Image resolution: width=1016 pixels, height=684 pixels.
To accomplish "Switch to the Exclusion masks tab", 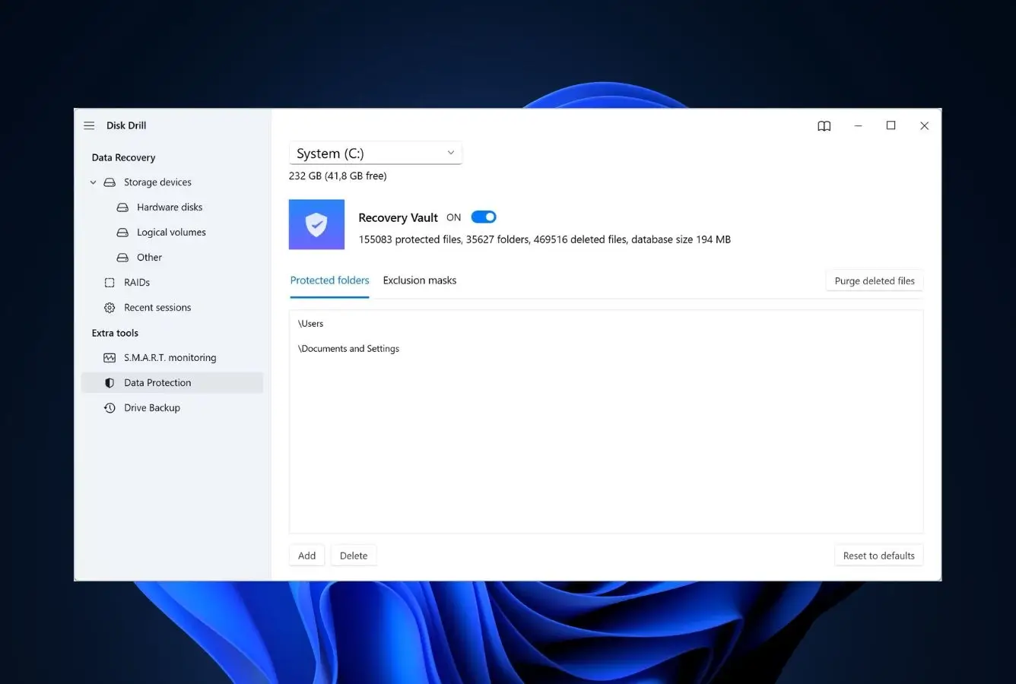I will point(420,280).
